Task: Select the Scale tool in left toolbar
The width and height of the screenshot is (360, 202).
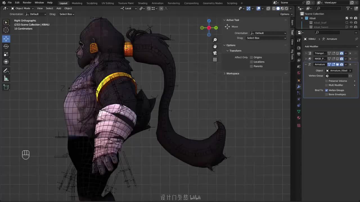Action: (6, 54)
